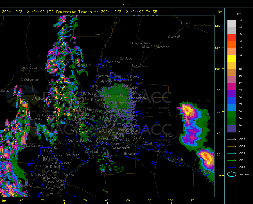Click the L_Dormida label
The image size is (253, 204).
[176, 159]
